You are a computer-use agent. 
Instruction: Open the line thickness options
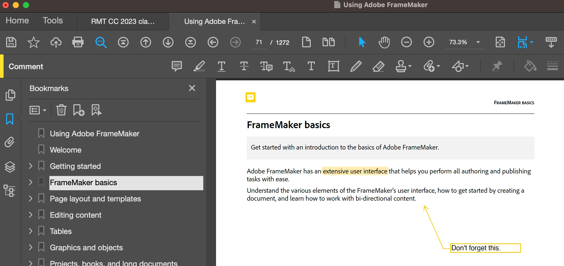point(553,66)
